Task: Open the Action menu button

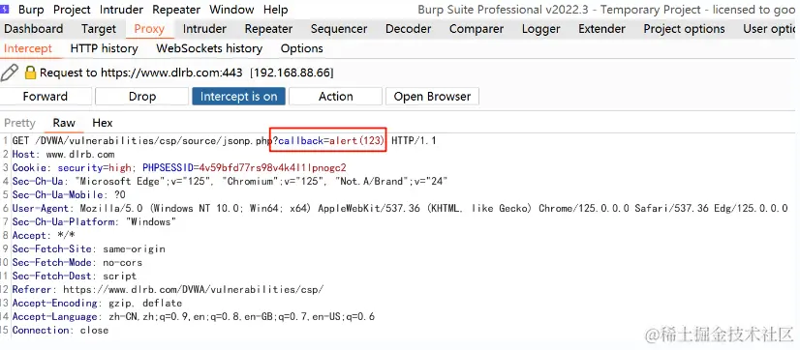Action: [335, 97]
